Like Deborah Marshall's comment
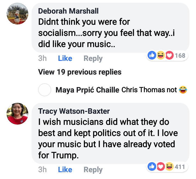 [x=65, y=58]
